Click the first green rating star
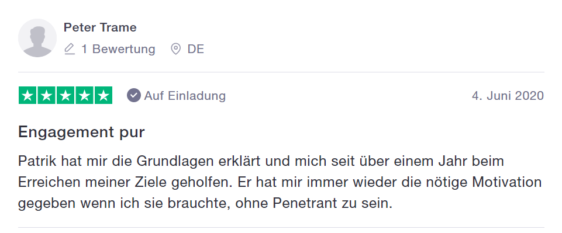This screenshot has width=562, height=233. pos(27,95)
